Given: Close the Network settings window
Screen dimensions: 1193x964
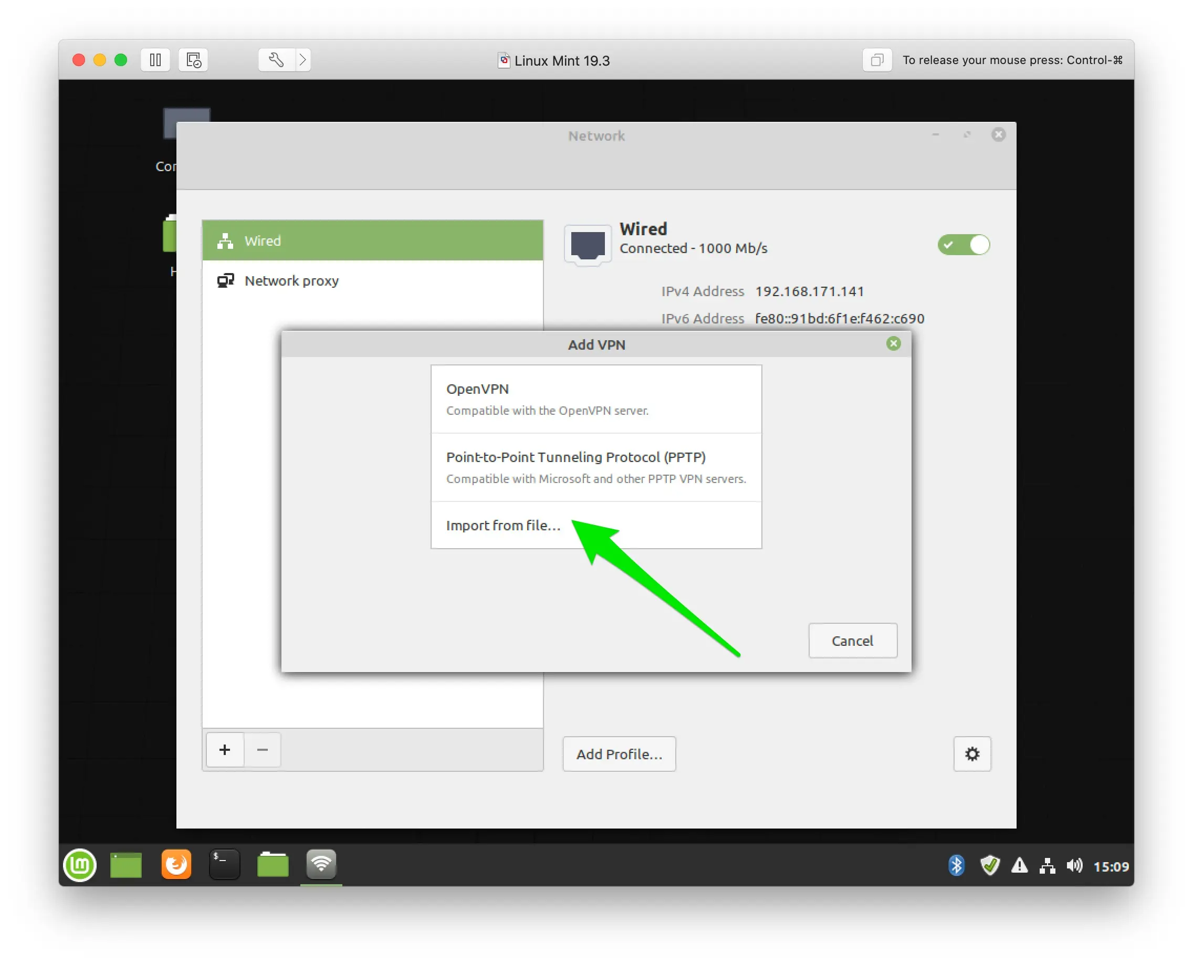Looking at the screenshot, I should pyautogui.click(x=998, y=134).
